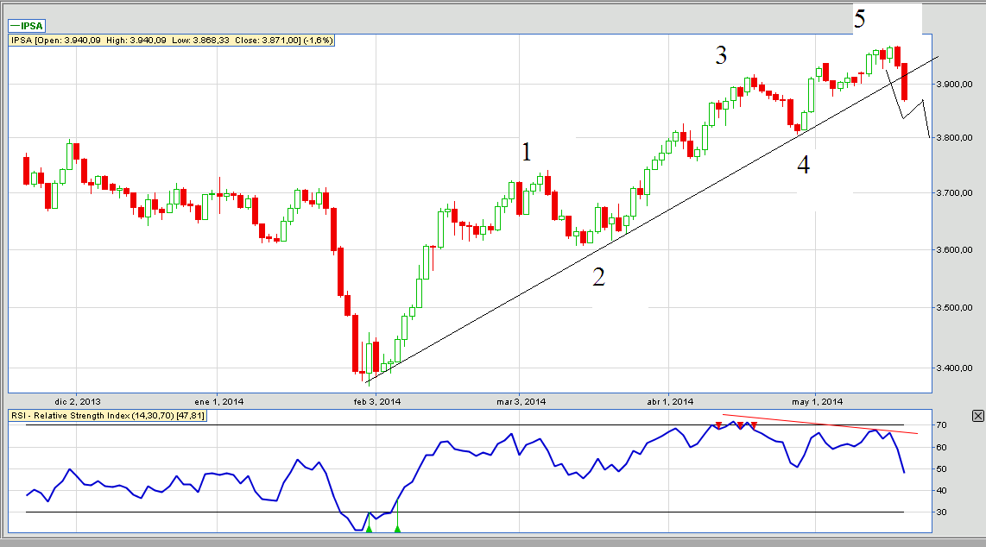Viewport: 986px width, 547px height.
Task: Click the 3.900,00 price axis label
Action: [954, 85]
